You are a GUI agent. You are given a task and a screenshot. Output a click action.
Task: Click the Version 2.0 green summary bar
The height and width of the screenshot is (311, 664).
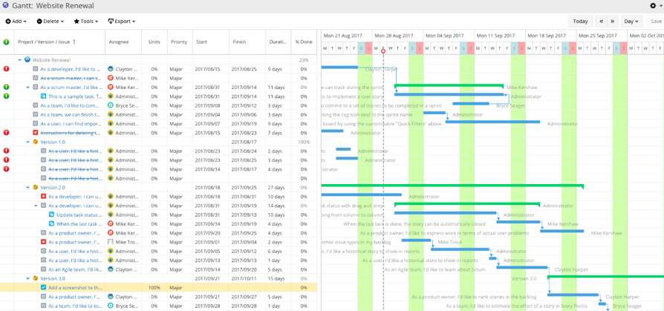[452, 186]
